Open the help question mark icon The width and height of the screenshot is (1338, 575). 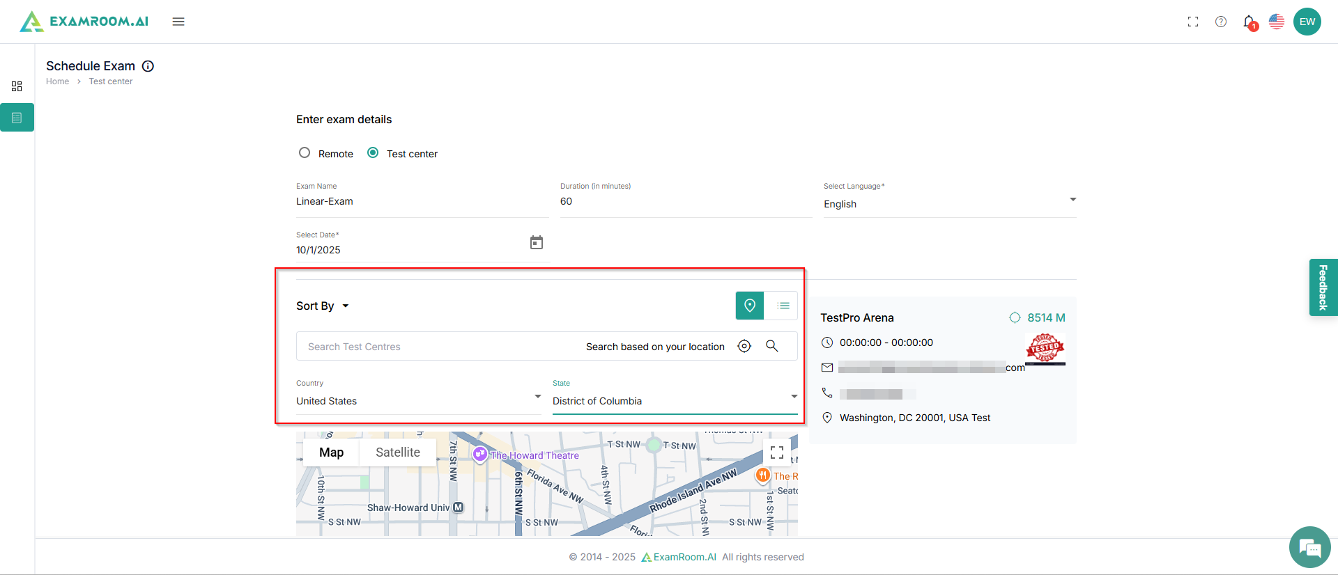[x=1221, y=22]
